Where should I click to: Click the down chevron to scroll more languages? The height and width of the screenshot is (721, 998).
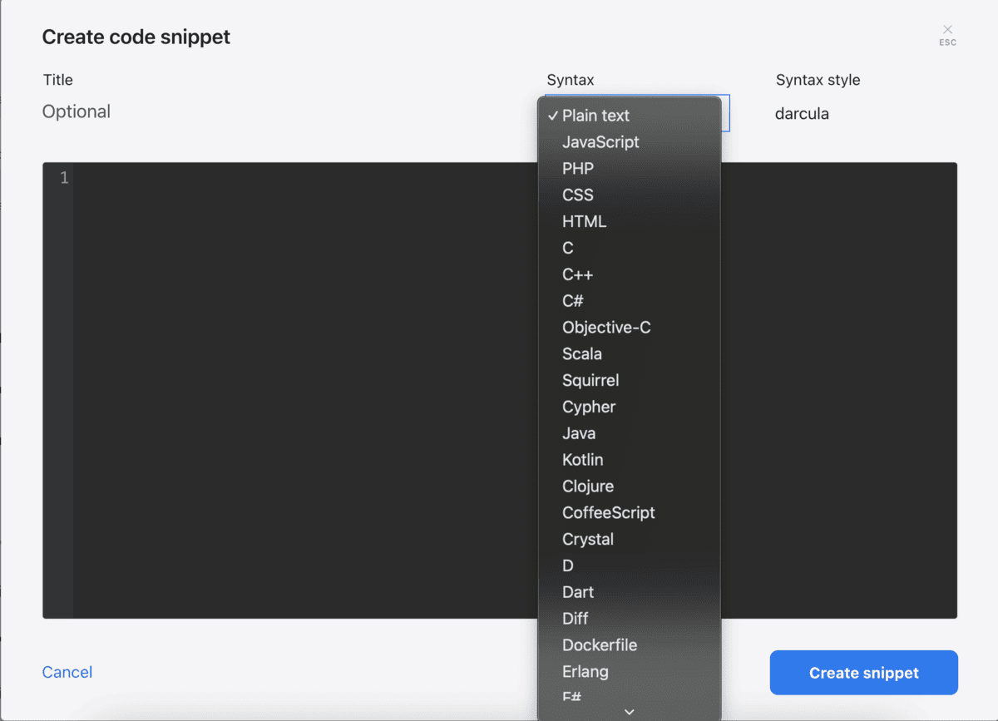630,711
